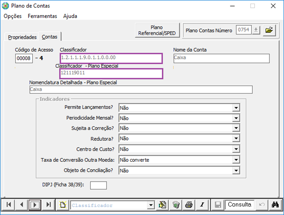
Task: Click the Plano Referencial/SPED button
Action: point(157,30)
